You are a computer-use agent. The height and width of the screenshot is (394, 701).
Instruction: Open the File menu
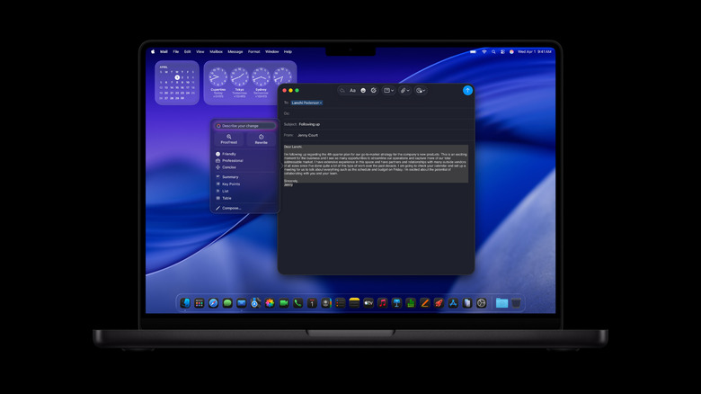click(175, 51)
